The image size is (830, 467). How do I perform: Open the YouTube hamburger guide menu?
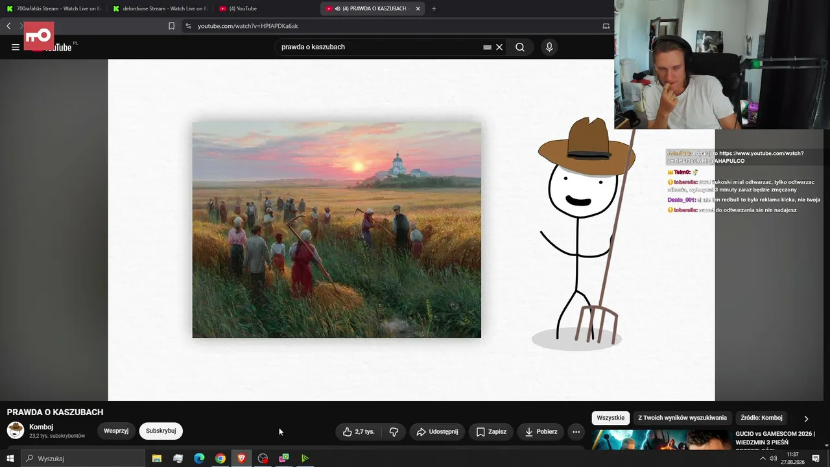(x=16, y=47)
